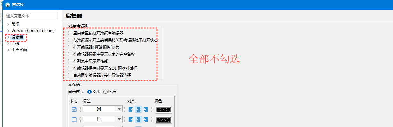Viewport: 393px width, 127px height.
Task: Select 文本 display mode radio button
Action: (90, 92)
